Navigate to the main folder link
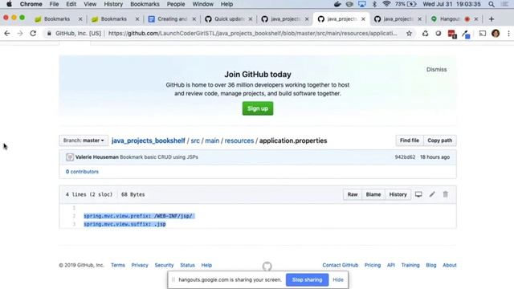This screenshot has width=514, height=289. (212, 140)
